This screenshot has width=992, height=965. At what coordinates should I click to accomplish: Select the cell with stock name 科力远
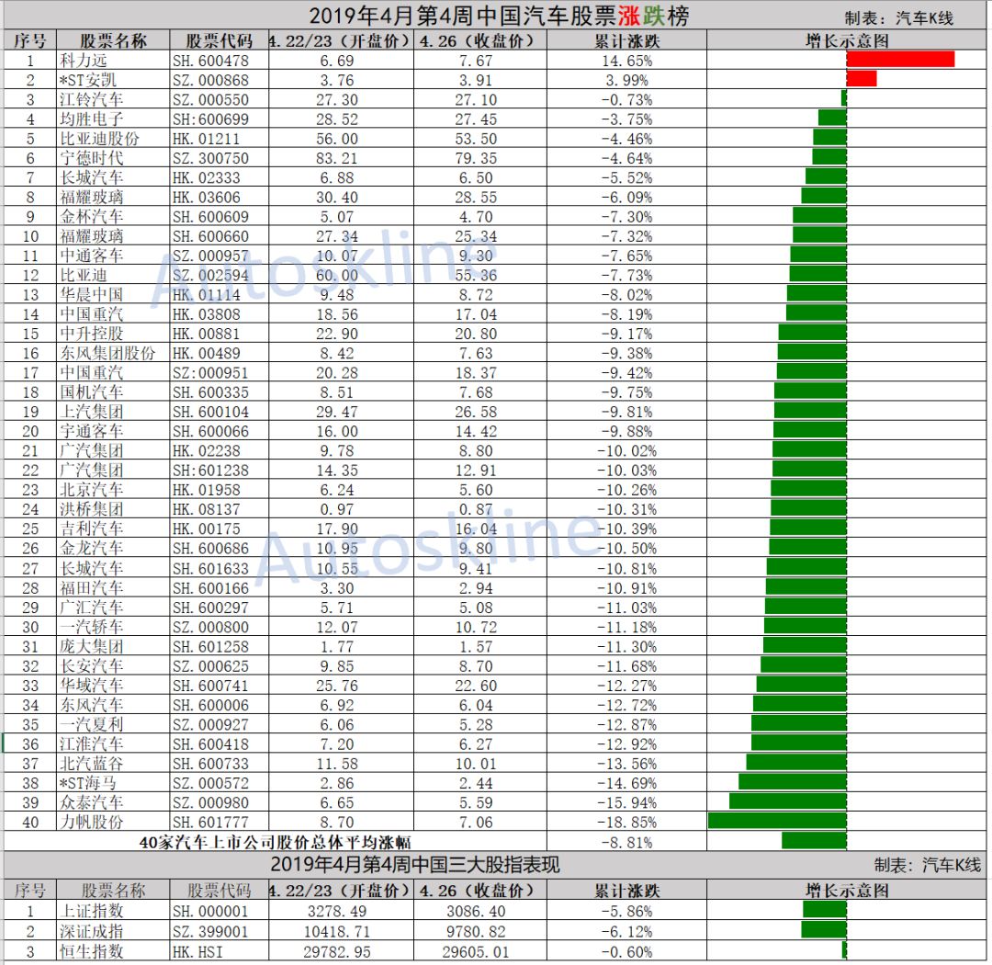(x=113, y=61)
